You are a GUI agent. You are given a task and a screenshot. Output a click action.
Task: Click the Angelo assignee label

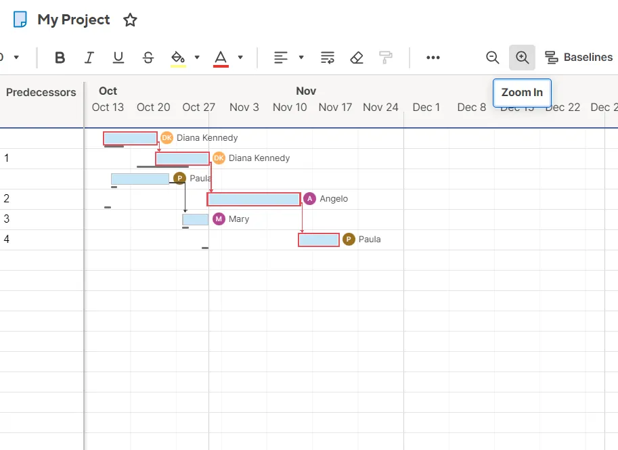point(334,198)
